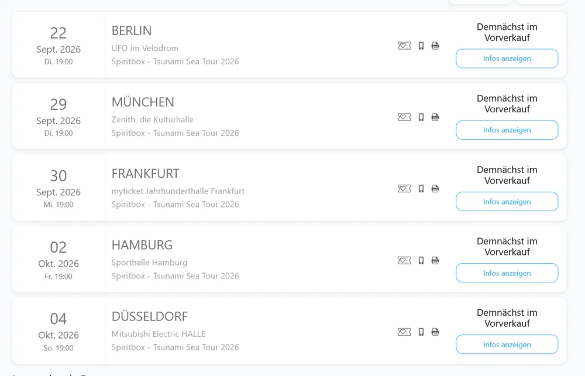Show info for the München concert
585x376 pixels.
[x=507, y=130]
